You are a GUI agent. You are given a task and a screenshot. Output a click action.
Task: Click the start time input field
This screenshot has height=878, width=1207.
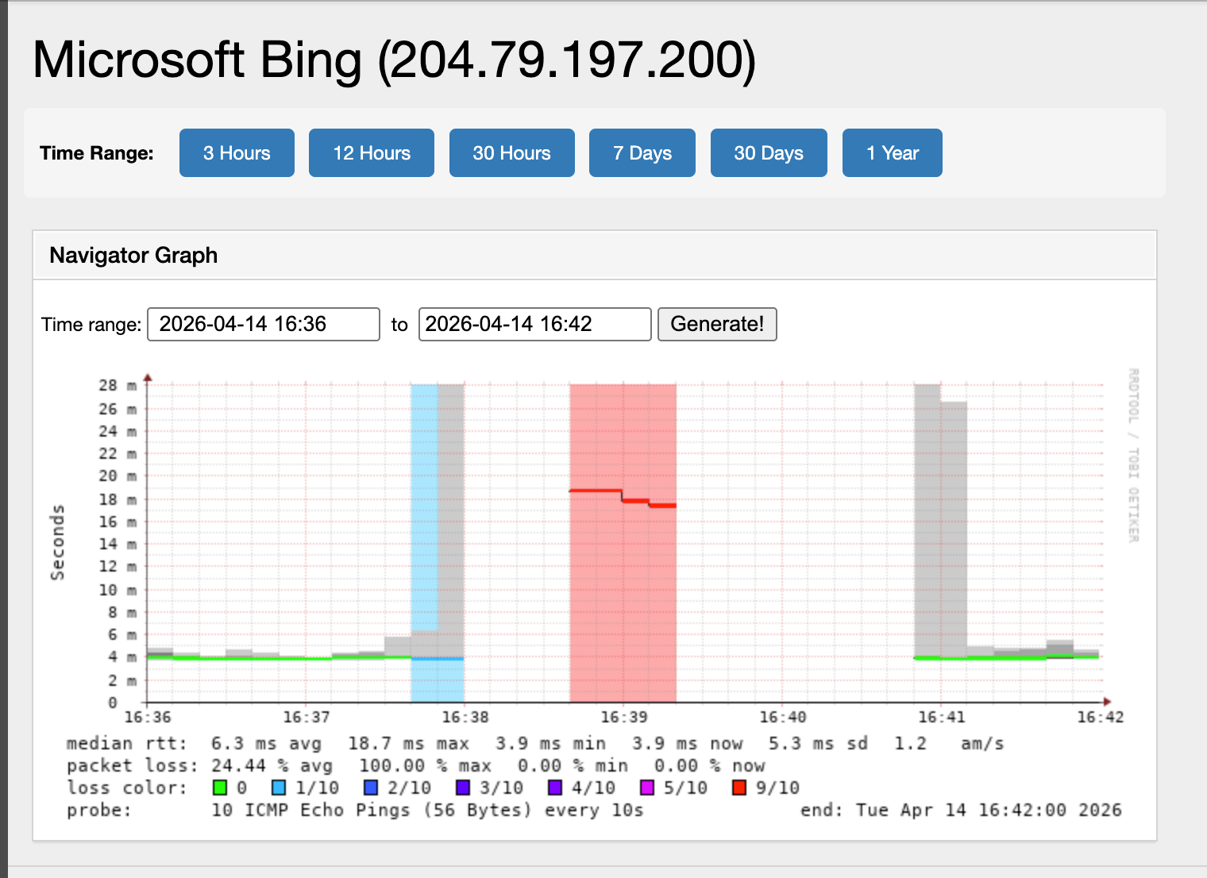263,324
